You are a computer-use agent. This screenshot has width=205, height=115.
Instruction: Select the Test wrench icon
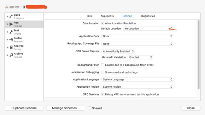pyautogui.click(x=11, y=32)
